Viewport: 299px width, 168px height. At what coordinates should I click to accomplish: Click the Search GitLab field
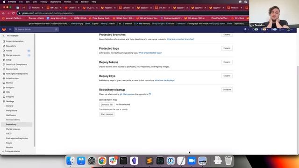pos(36,29)
